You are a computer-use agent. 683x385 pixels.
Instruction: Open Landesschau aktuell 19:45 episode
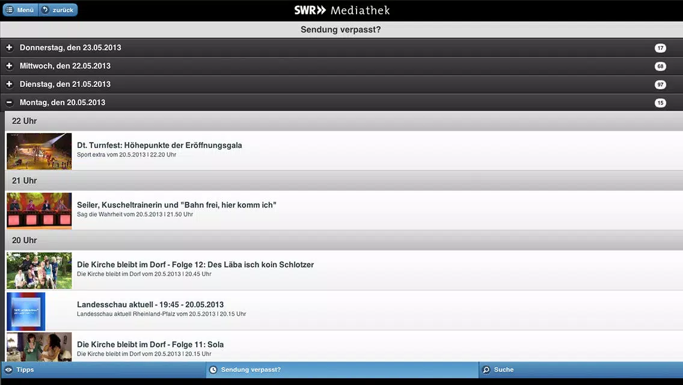click(x=150, y=305)
